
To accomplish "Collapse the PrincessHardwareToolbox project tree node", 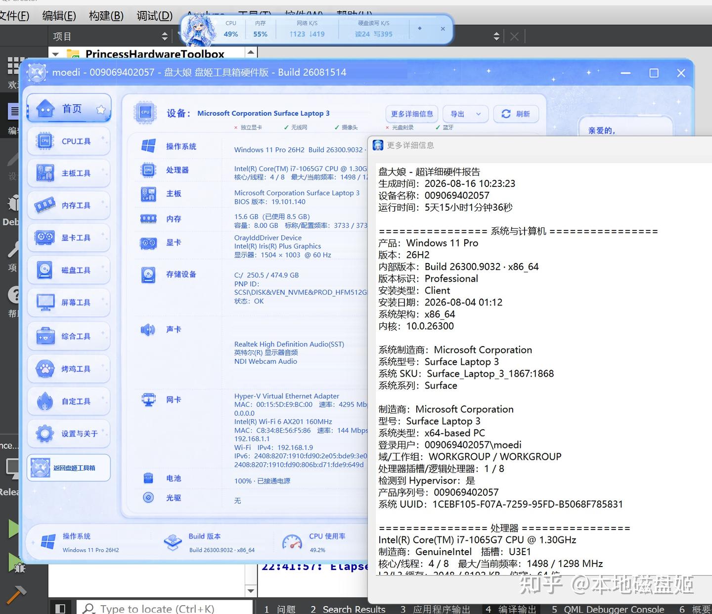I will point(55,54).
